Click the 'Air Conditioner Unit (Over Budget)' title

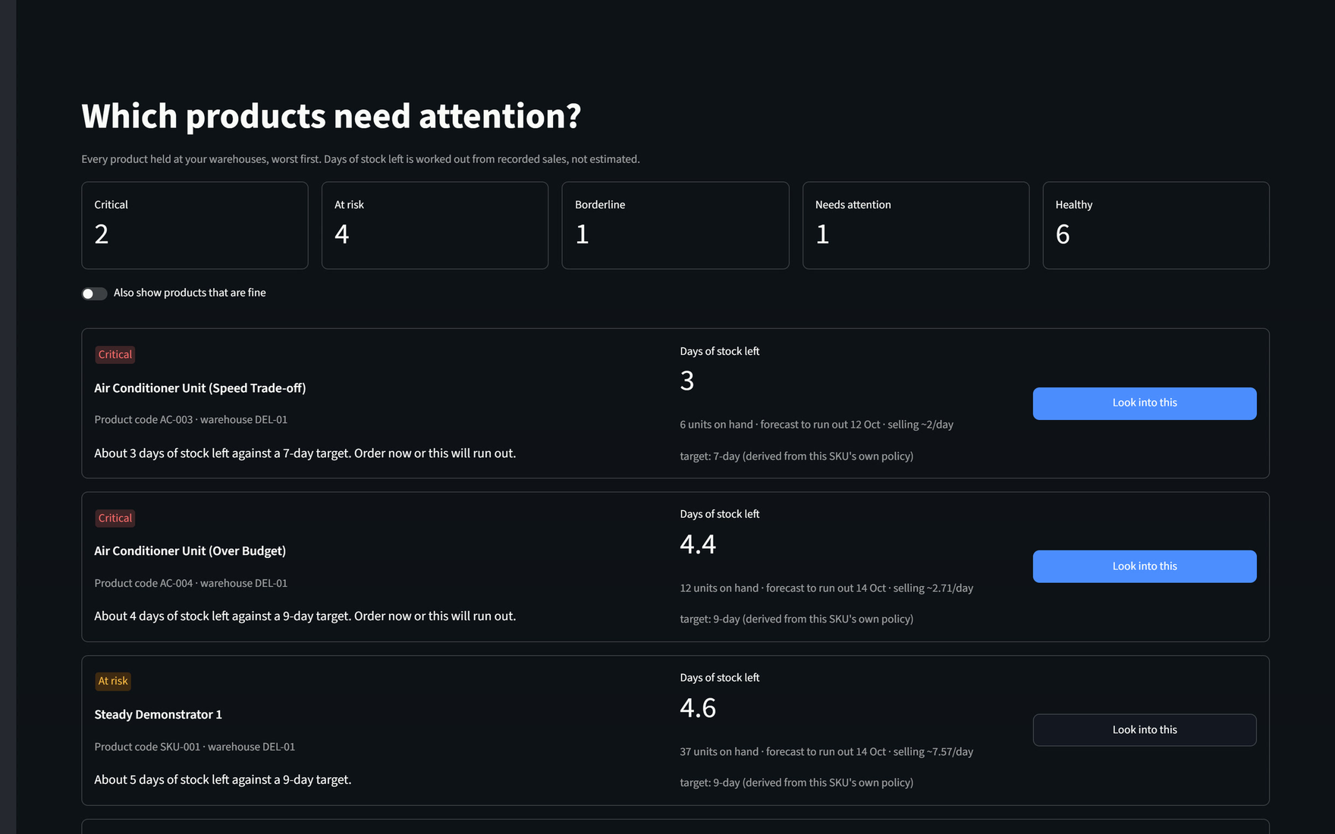(x=190, y=551)
